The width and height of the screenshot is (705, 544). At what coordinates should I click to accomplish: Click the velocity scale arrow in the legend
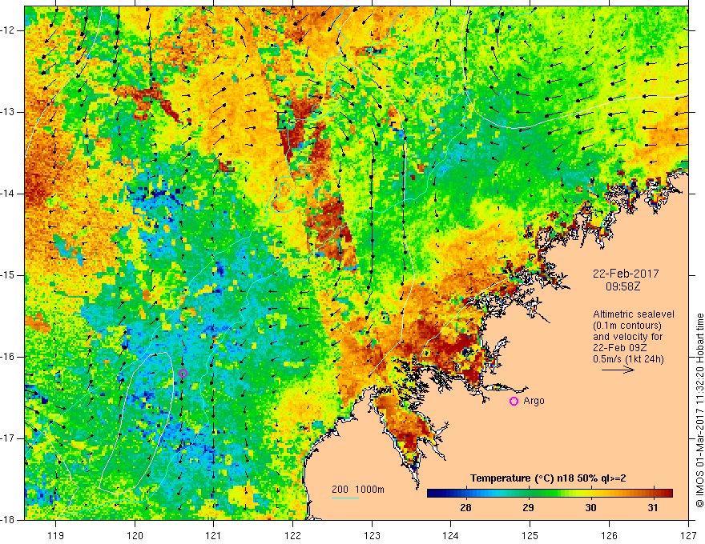(x=618, y=370)
